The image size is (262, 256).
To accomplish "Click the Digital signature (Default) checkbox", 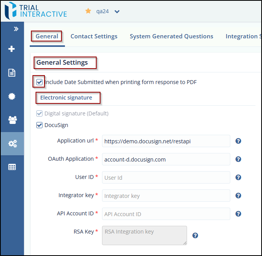I will pos(39,113).
